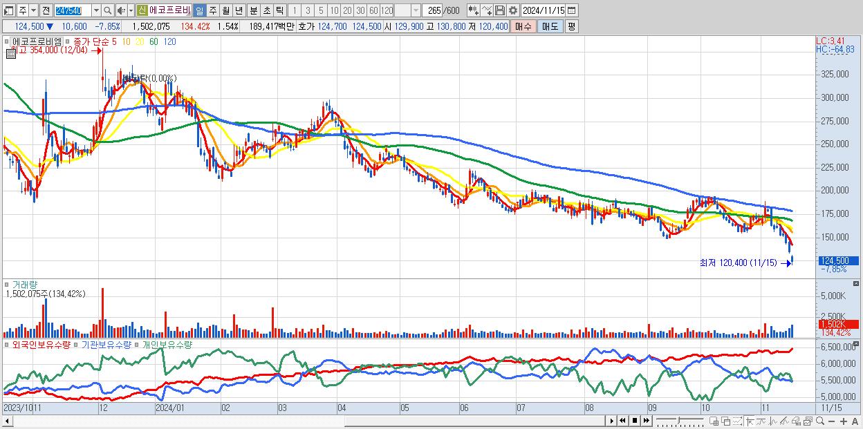The width and height of the screenshot is (863, 429).
Task: Open the stock search magnifier
Action: 107,10
